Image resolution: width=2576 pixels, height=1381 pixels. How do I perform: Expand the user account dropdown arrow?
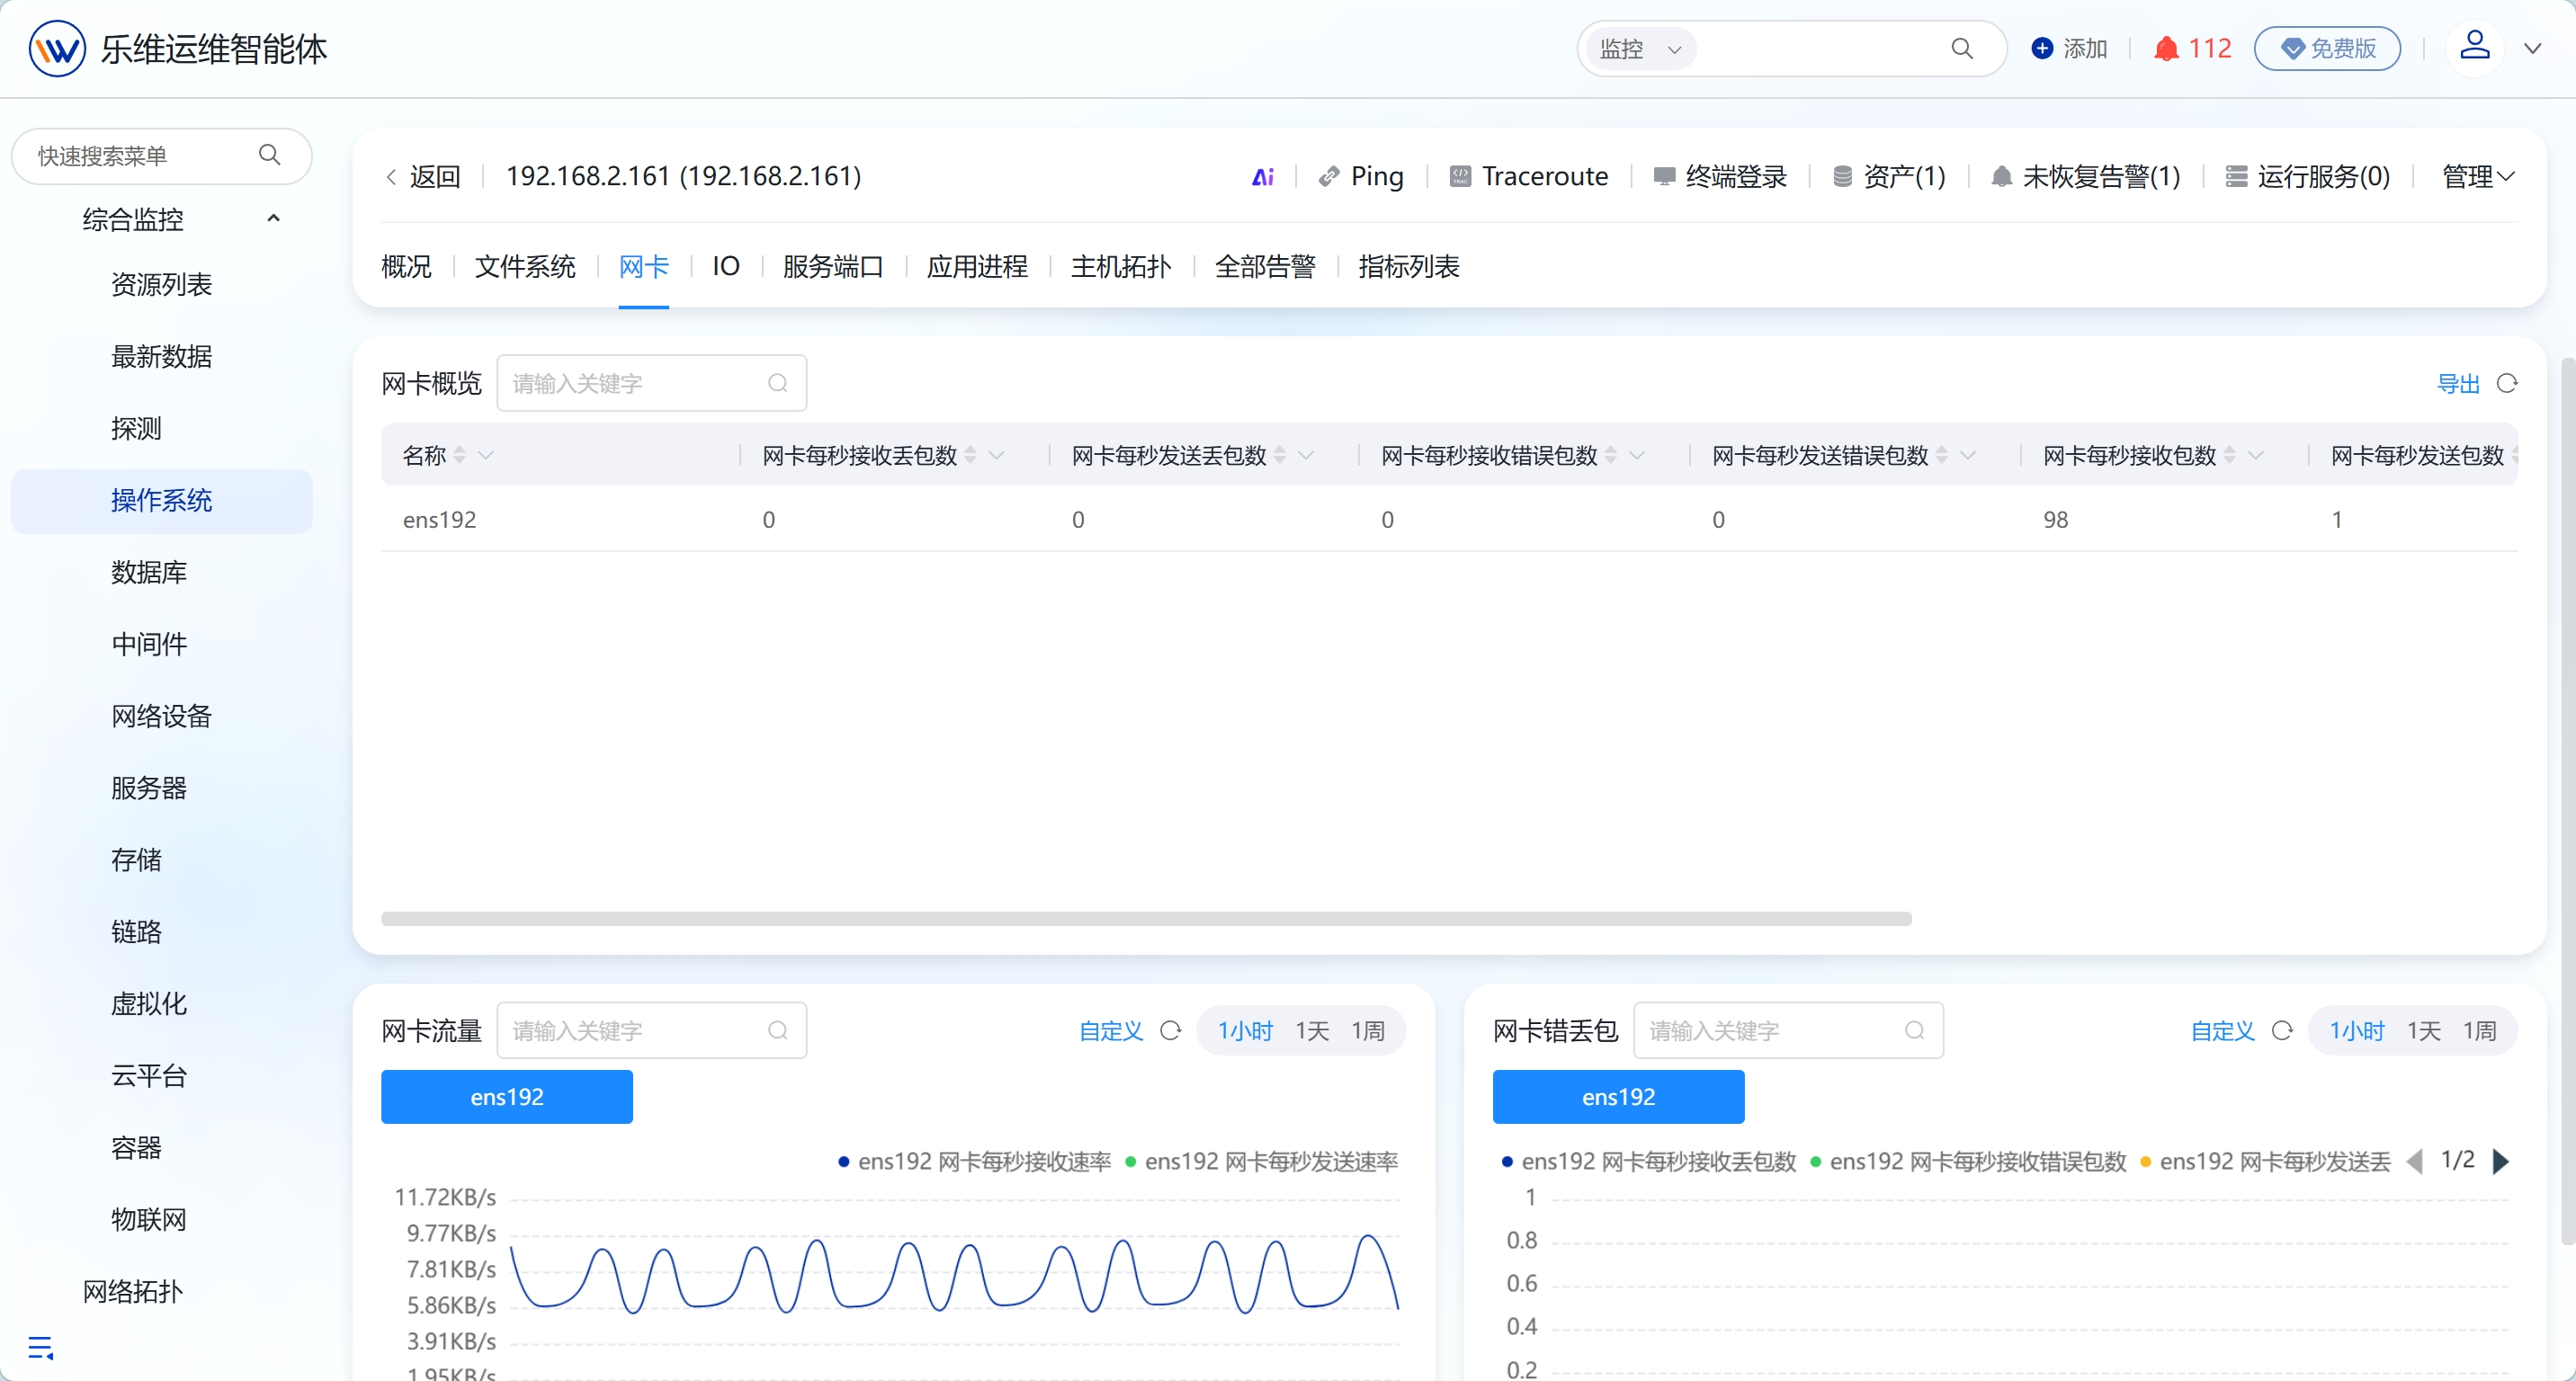(x=2532, y=48)
